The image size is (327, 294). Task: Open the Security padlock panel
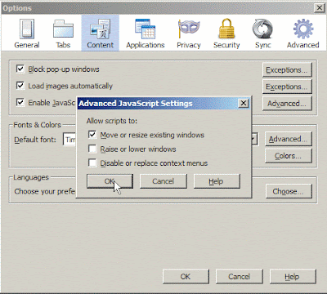pos(226,33)
